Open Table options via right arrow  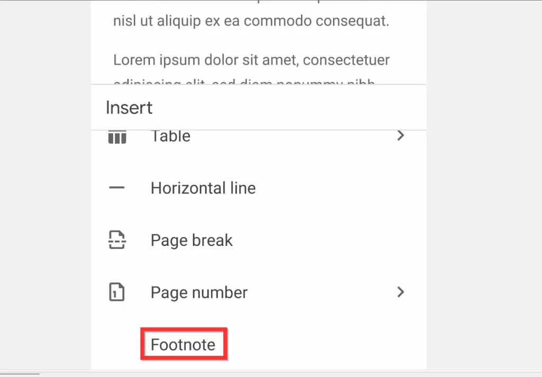click(401, 136)
